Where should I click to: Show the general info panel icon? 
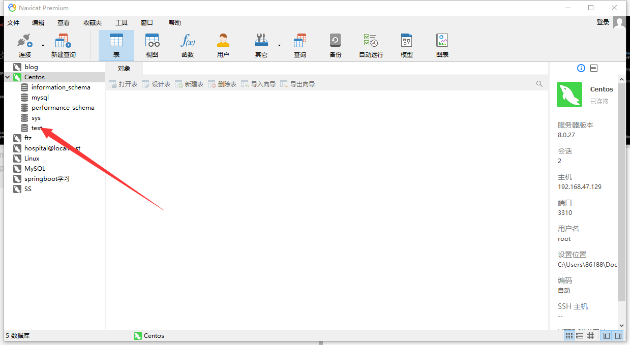tap(581, 68)
